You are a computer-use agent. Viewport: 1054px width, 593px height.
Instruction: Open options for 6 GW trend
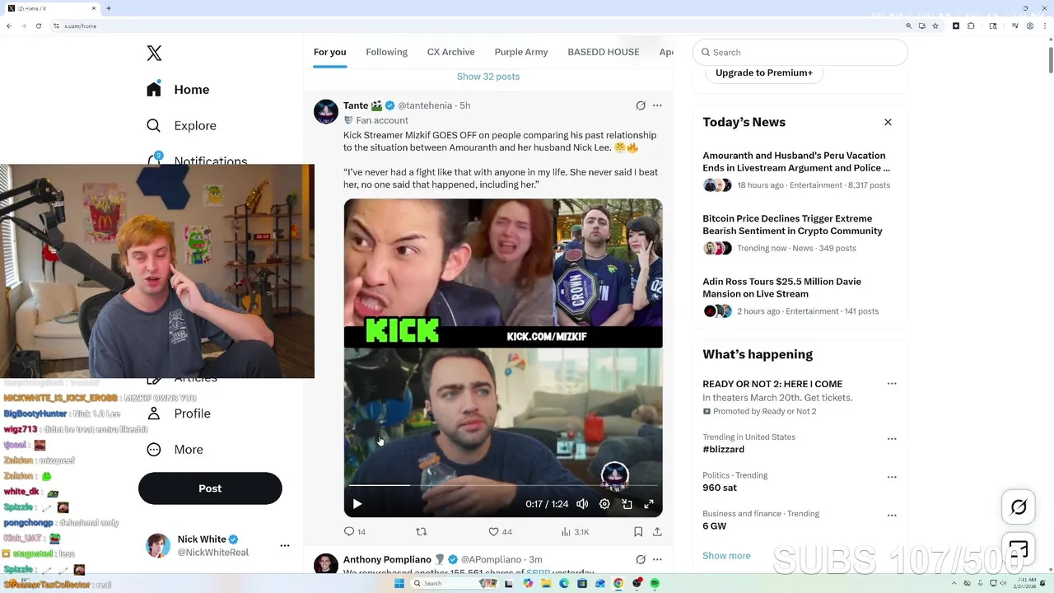tap(892, 516)
